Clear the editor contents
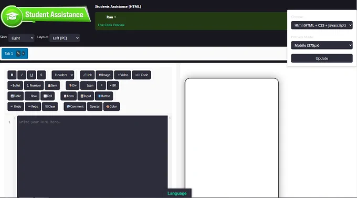Viewport: 357px width, 198px height. [x=50, y=107]
